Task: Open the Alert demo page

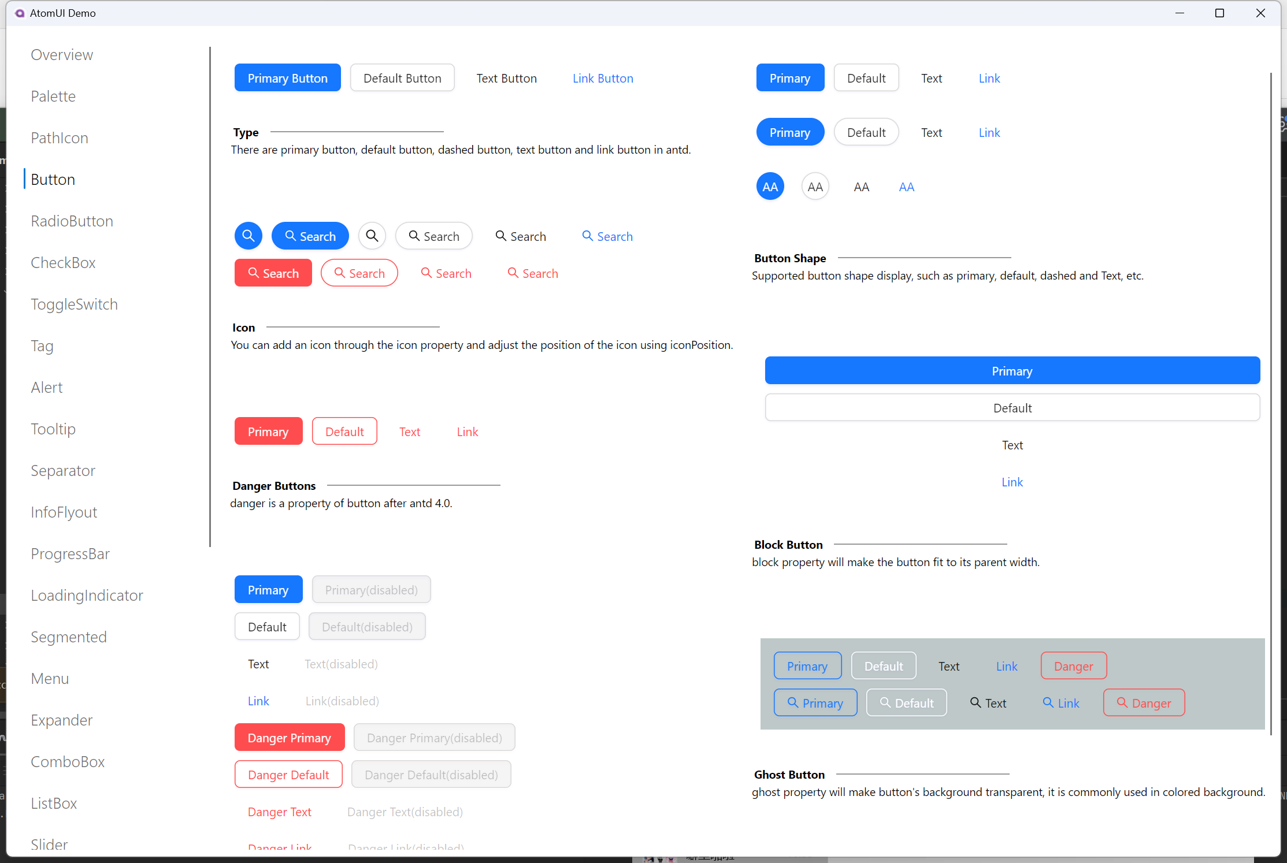Action: [47, 387]
